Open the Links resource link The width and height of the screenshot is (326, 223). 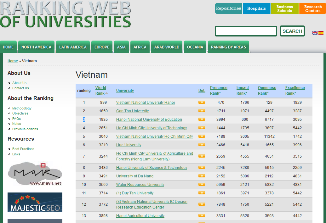coord(16,154)
